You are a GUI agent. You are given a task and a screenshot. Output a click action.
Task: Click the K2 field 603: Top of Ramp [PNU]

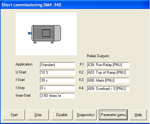(x=108, y=72)
